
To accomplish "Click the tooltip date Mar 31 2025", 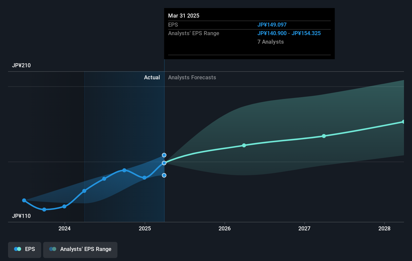I will click(184, 16).
